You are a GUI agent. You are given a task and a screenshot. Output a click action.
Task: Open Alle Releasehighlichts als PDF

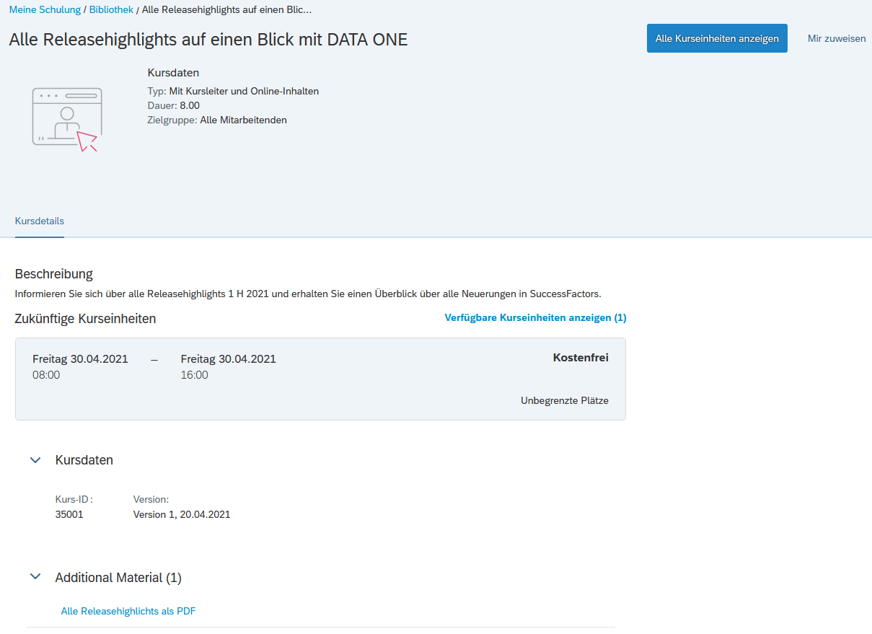128,612
